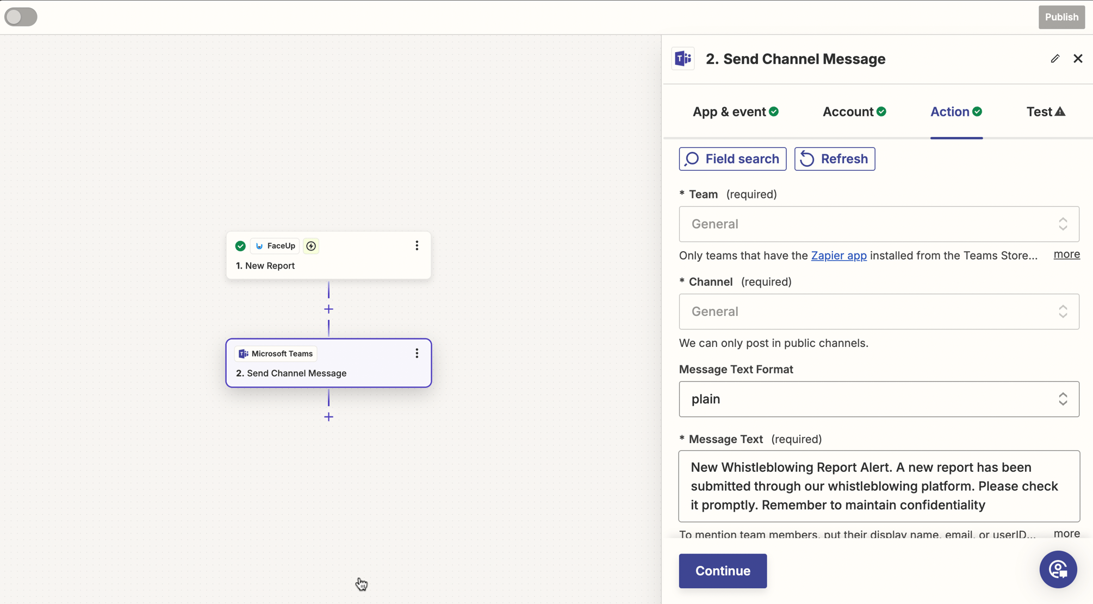Open the Channel dropdown showing General
This screenshot has height=604, width=1093.
(x=878, y=312)
